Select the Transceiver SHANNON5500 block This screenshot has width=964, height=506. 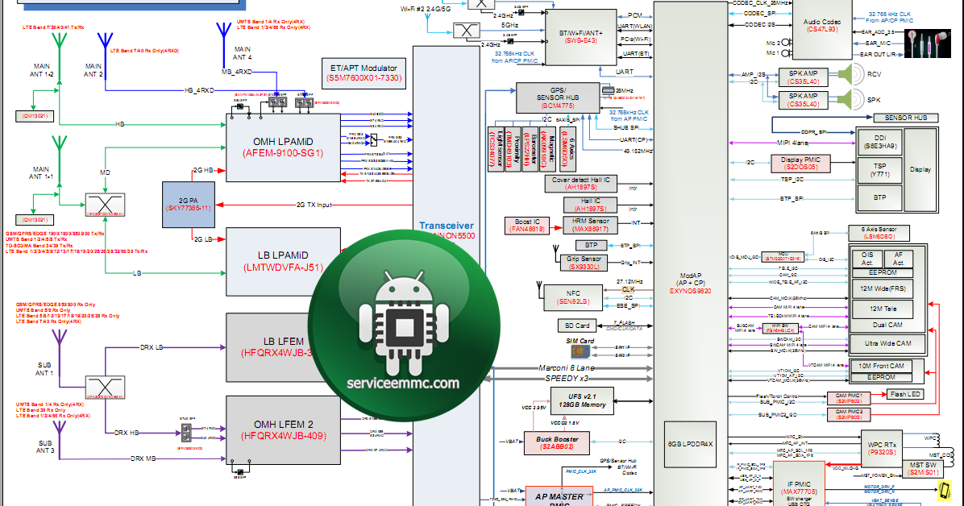(446, 226)
